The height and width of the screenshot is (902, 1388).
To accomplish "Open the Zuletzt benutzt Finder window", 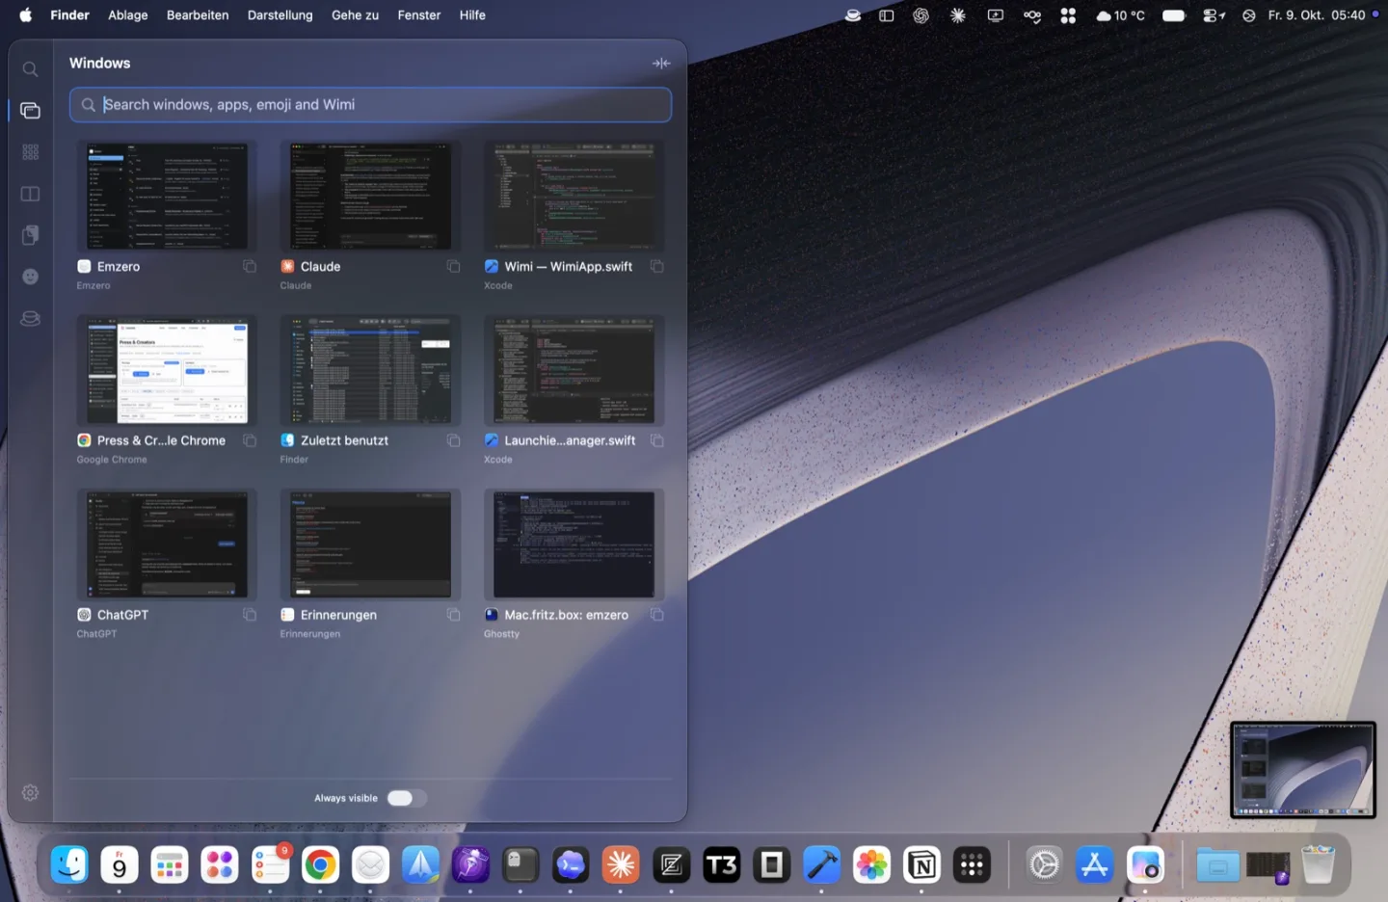I will (370, 371).
